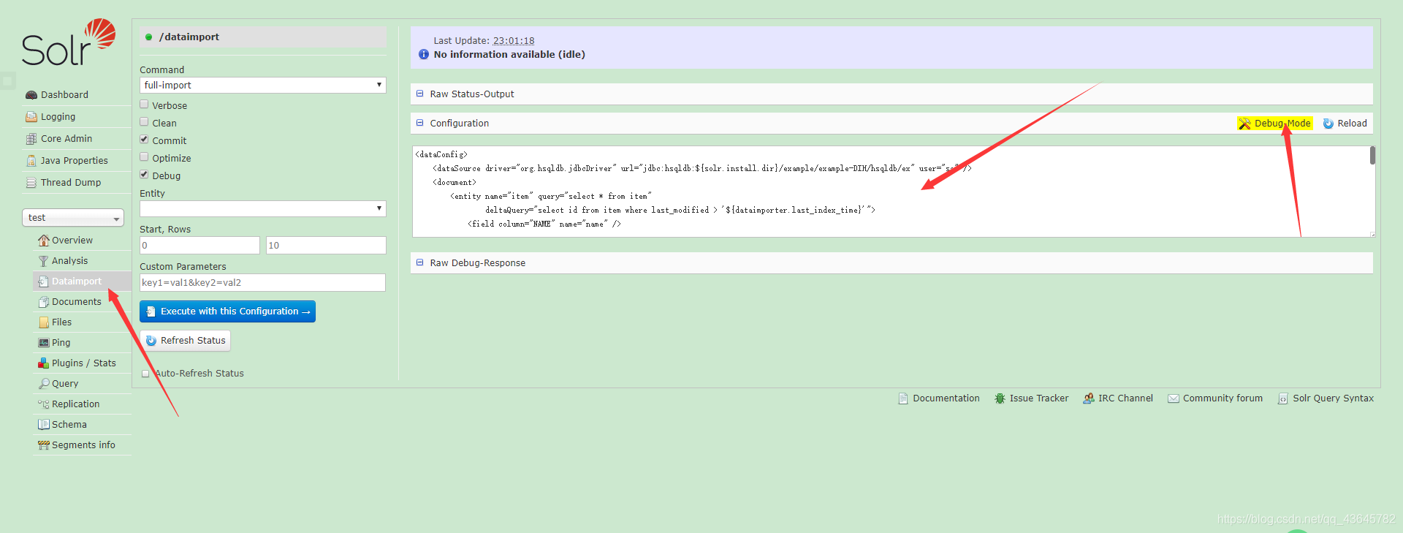The width and height of the screenshot is (1403, 533).
Task: Click the Analysis funnel icon
Action: click(44, 261)
